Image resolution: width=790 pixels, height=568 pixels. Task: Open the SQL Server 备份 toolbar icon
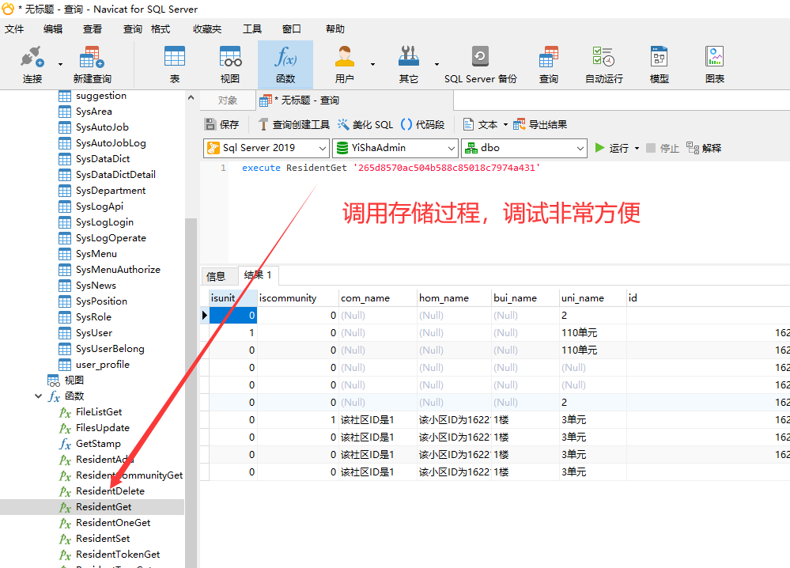click(480, 65)
